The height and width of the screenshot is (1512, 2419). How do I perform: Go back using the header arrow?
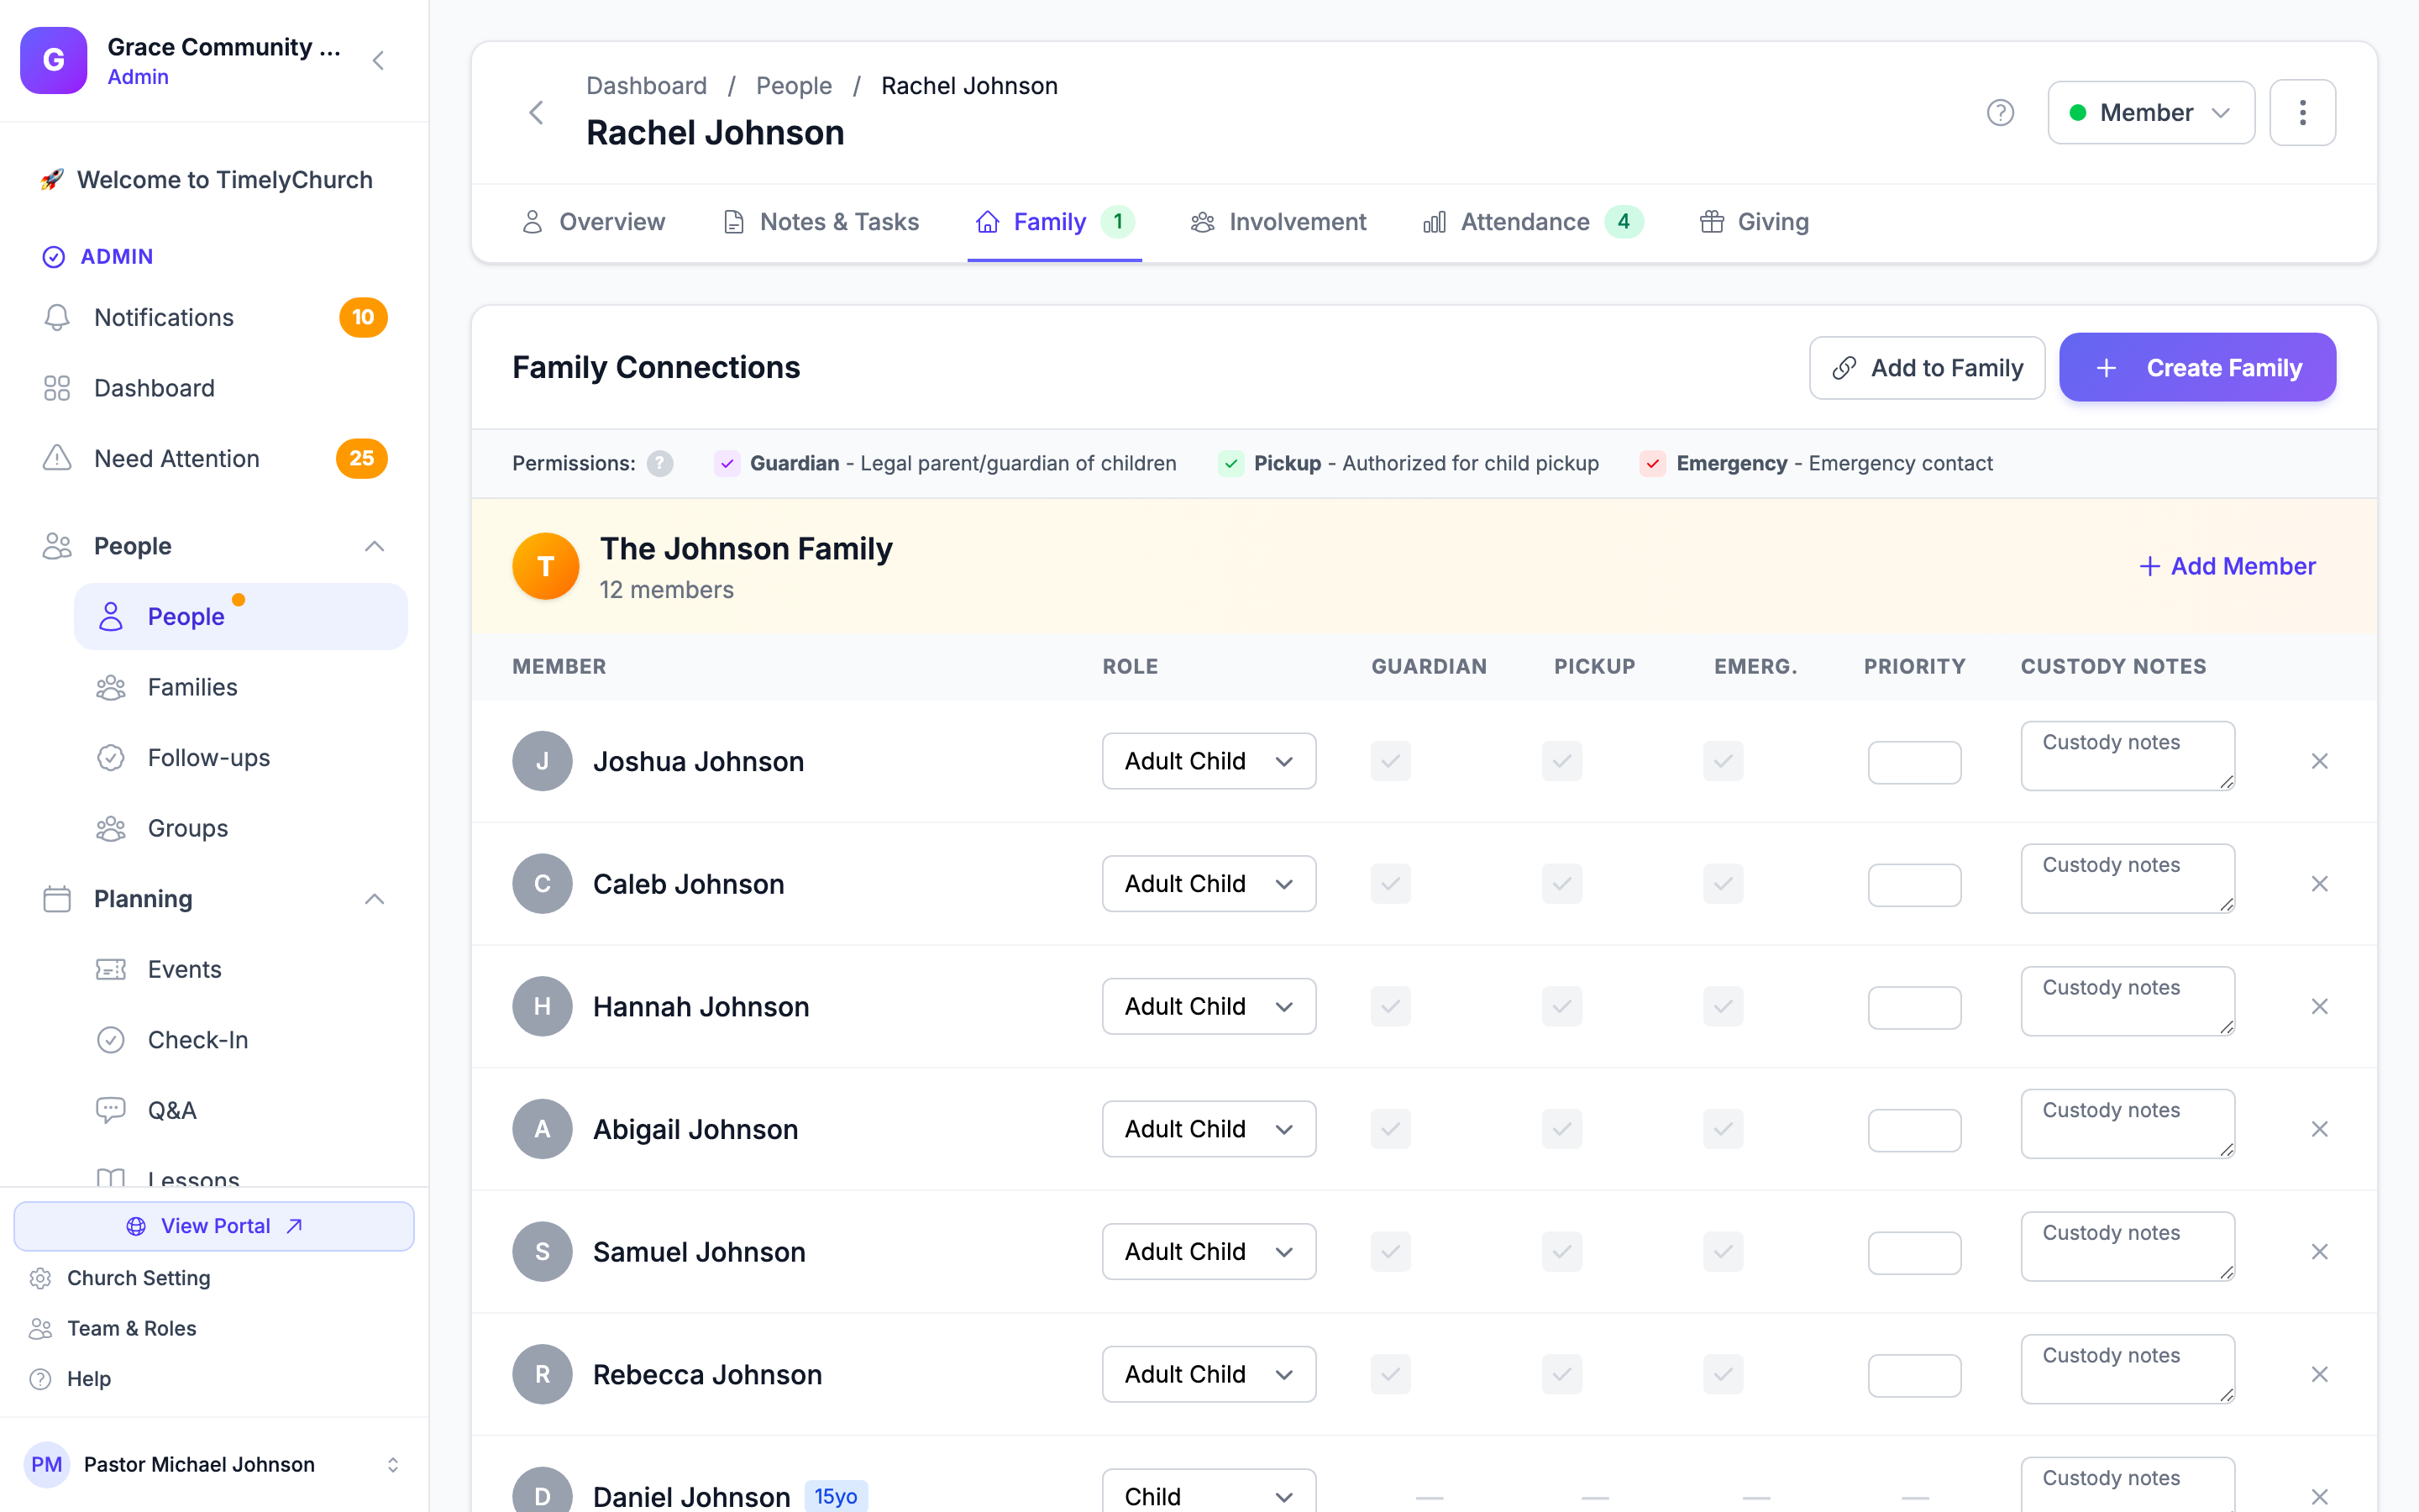pyautogui.click(x=537, y=113)
